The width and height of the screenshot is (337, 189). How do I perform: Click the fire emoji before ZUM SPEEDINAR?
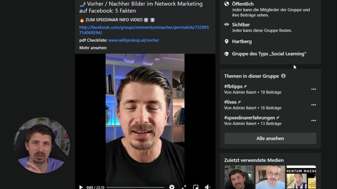point(82,20)
